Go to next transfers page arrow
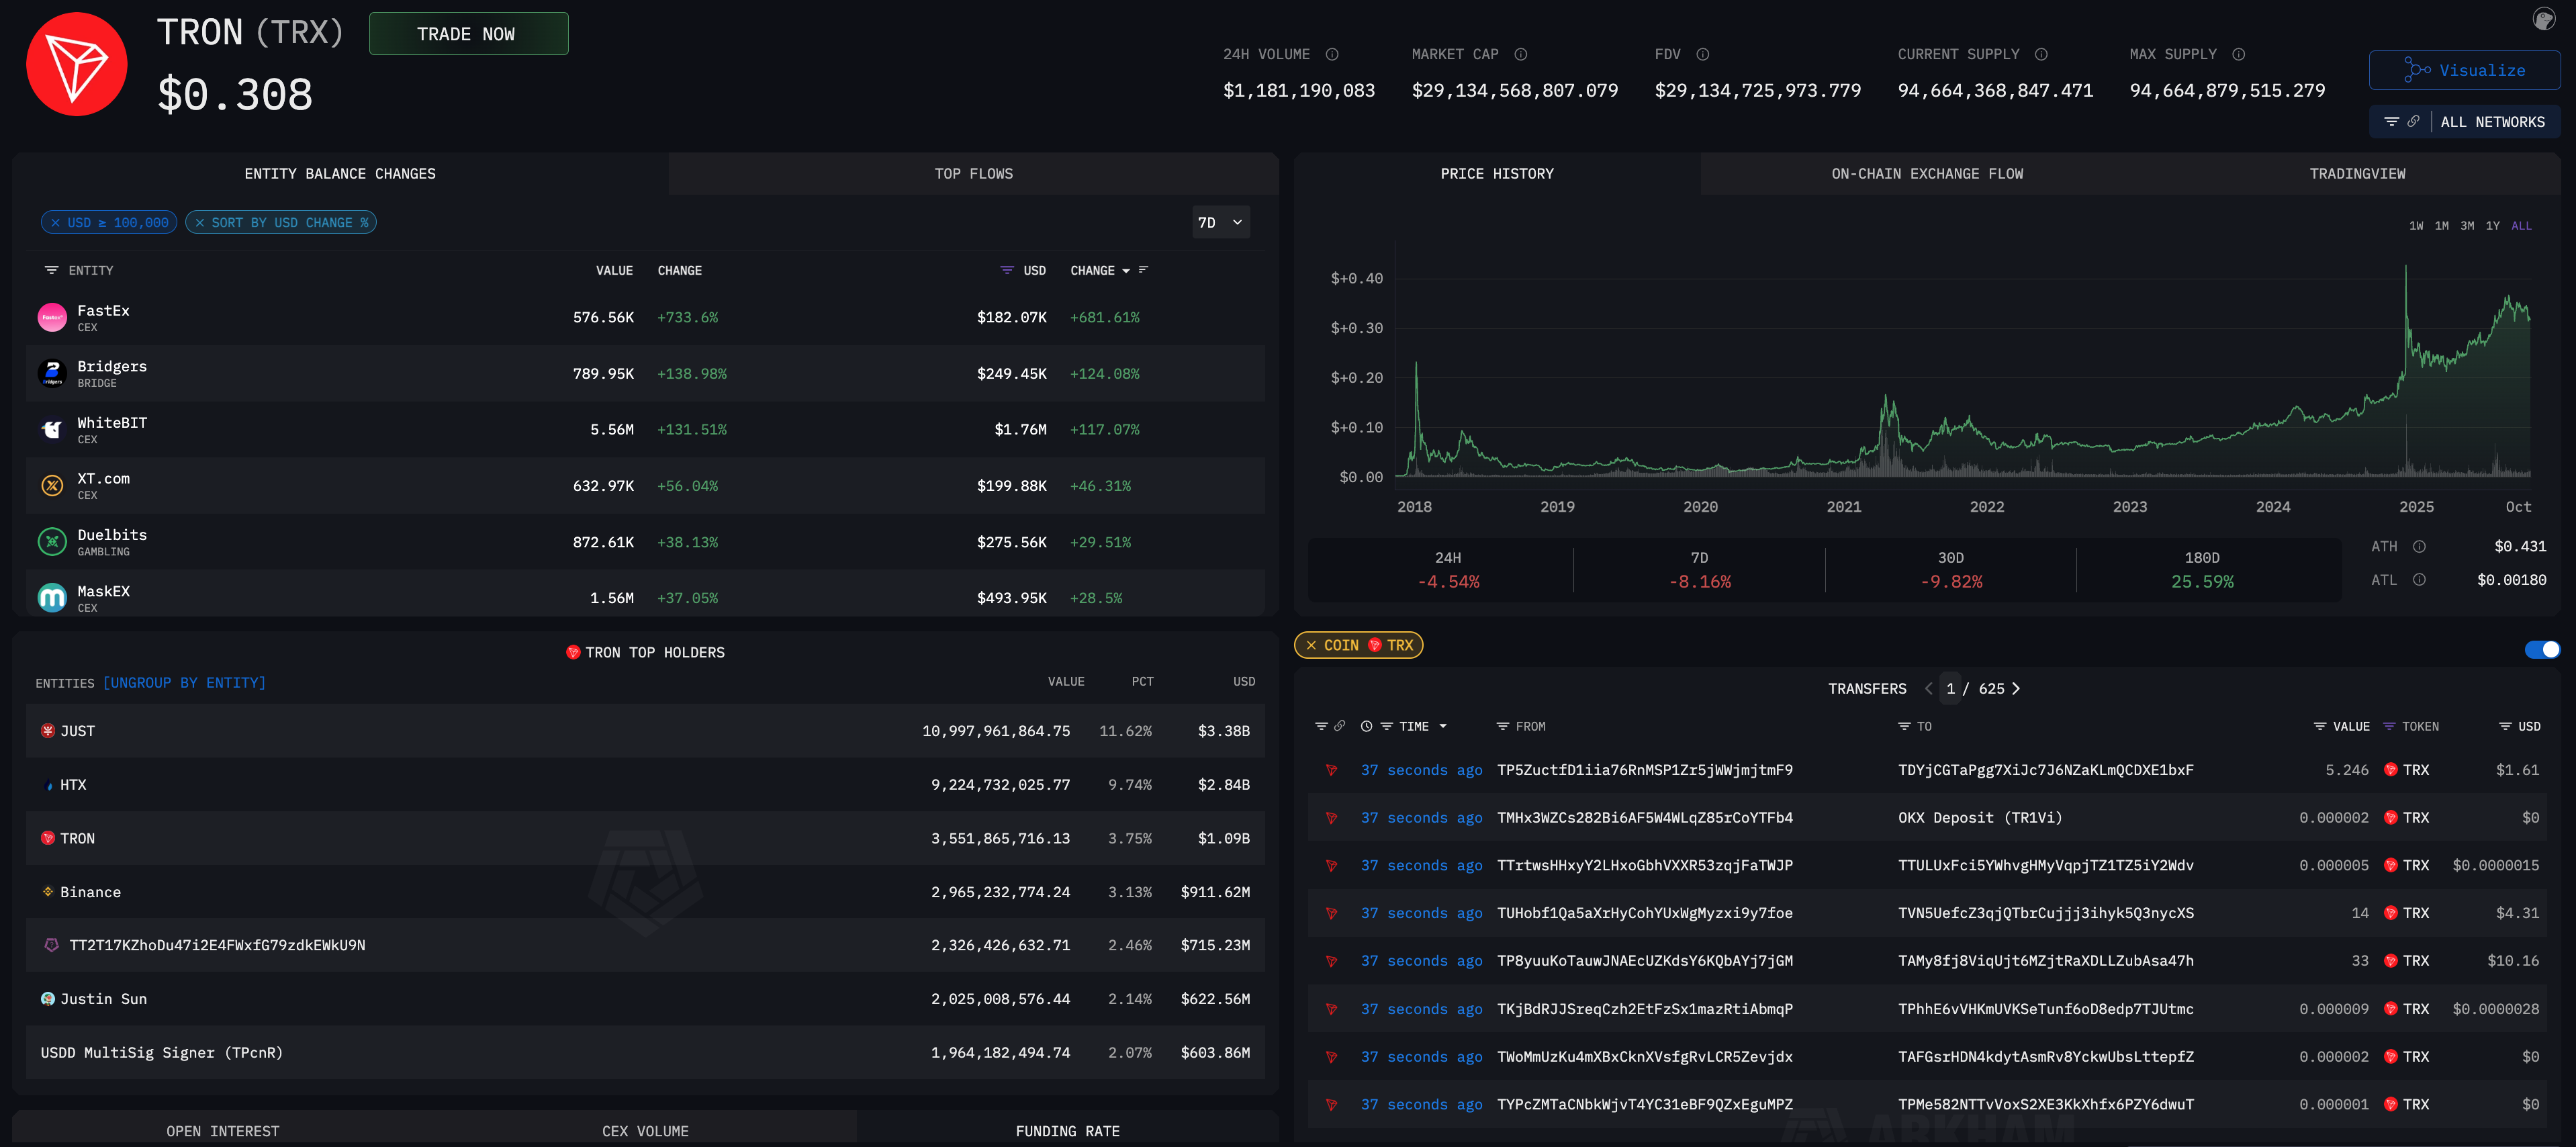 coord(2016,688)
